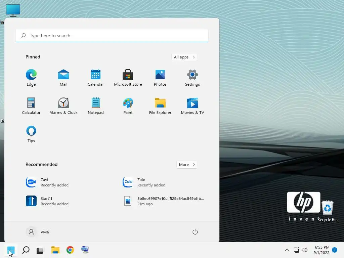
Task: Show hidden tray icons chevron
Action: [x=287, y=250]
